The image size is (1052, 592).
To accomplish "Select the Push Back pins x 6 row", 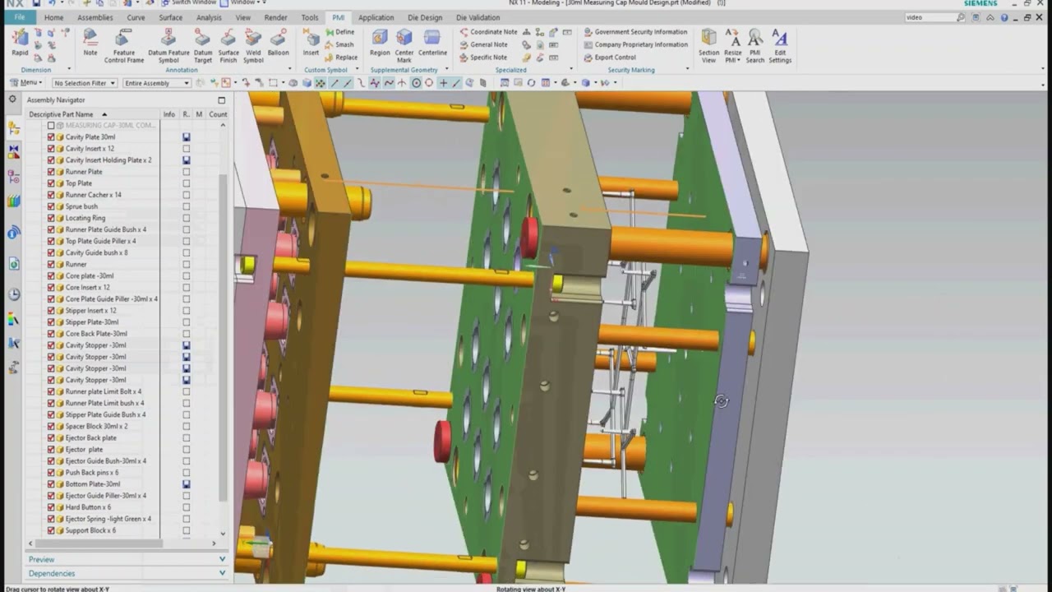I will (x=92, y=473).
